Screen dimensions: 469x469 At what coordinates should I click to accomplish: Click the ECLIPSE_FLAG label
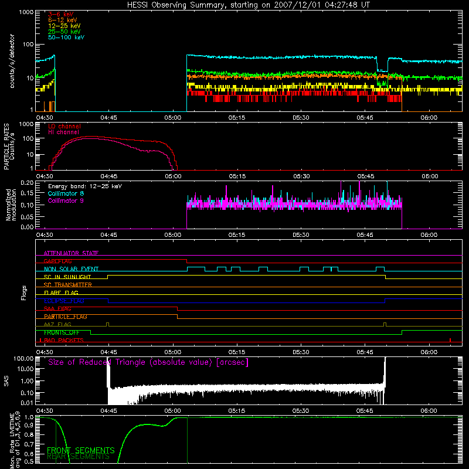64,301
